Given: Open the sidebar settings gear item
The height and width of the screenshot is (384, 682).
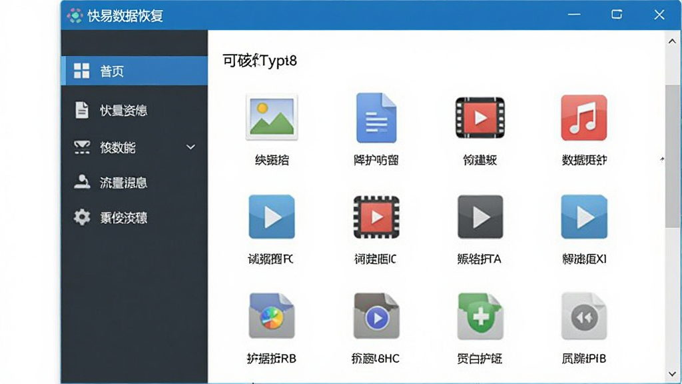Looking at the screenshot, I should pyautogui.click(x=135, y=217).
